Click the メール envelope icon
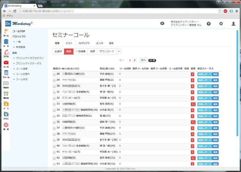The height and width of the screenshot is (172, 241). 6,63
